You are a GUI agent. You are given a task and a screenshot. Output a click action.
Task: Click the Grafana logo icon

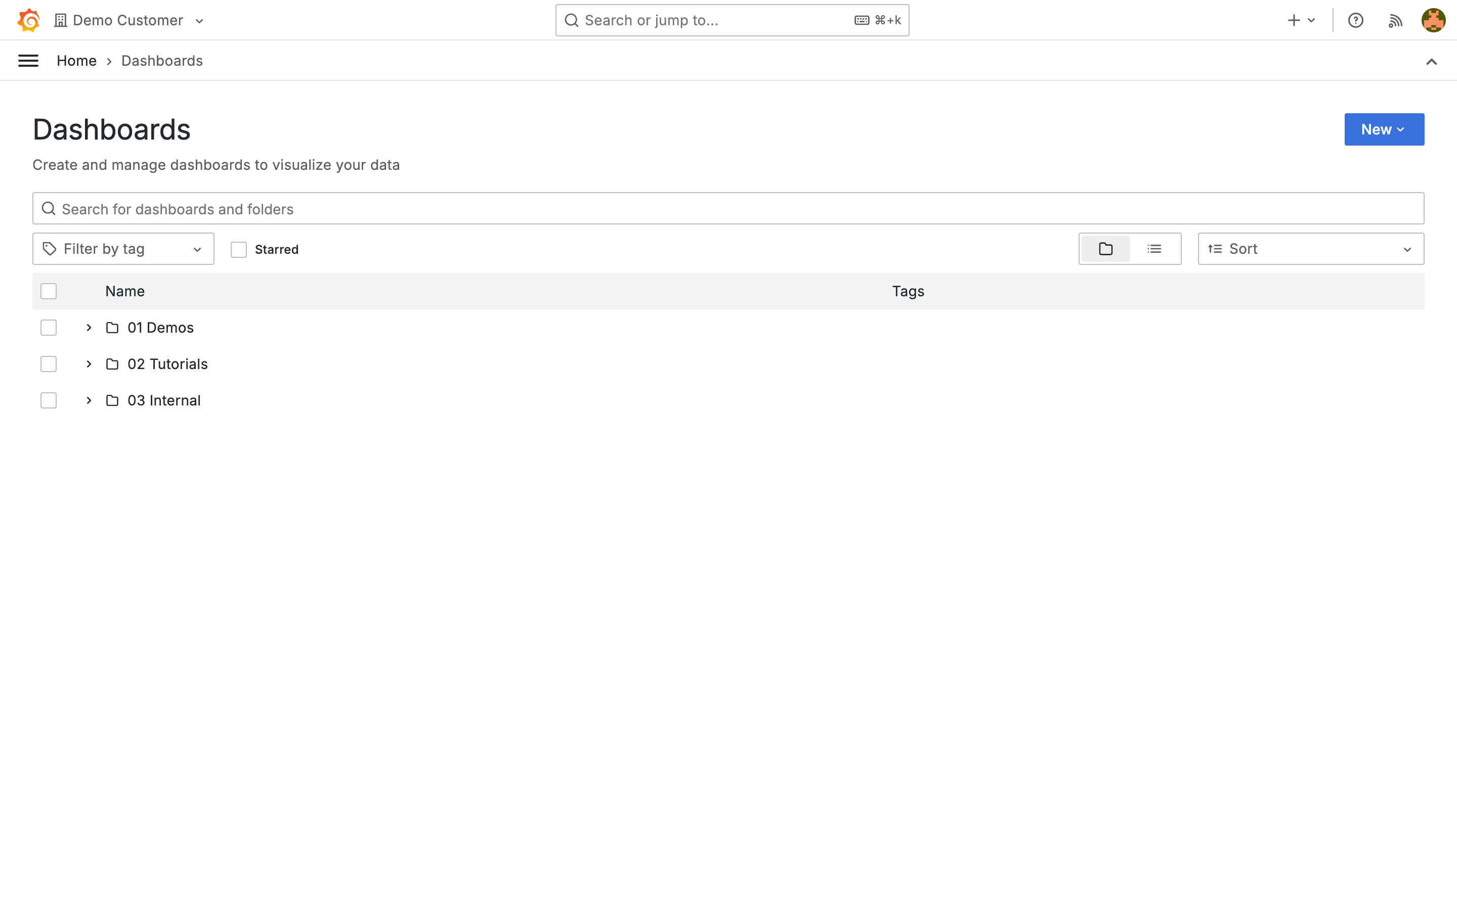click(28, 20)
